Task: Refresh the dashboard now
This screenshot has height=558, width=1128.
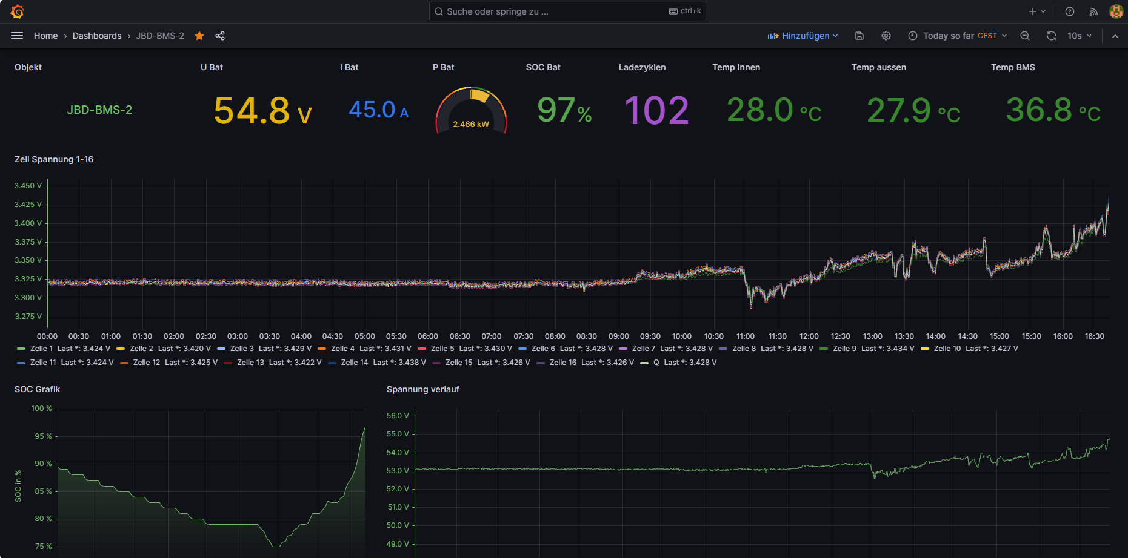Action: (x=1052, y=36)
